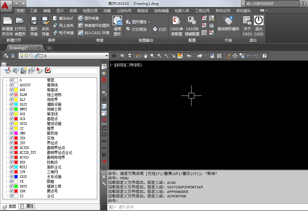Select the pan hand tool in toolbar
Image resolution: width=308 pixels, height=211 pixels.
[x=146, y=56]
